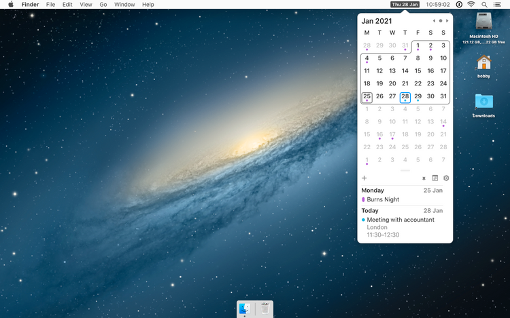The image size is (510, 318).
Task: Pin the calendar popup open
Action: [424, 178]
